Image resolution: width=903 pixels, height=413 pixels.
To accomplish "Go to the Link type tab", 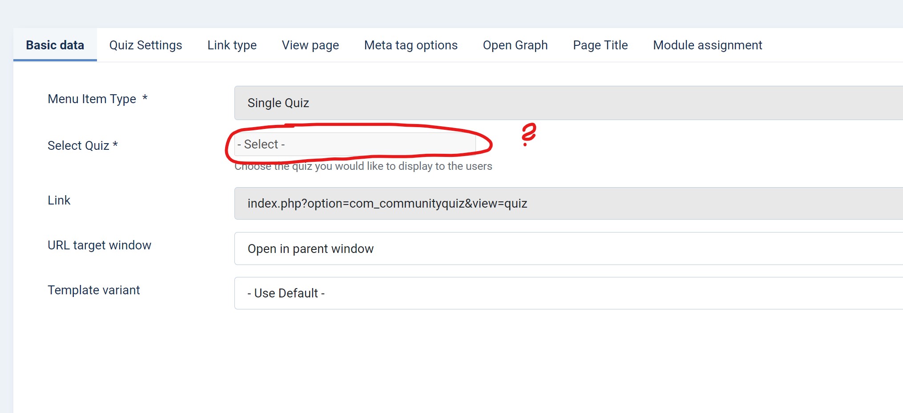I will (x=232, y=45).
